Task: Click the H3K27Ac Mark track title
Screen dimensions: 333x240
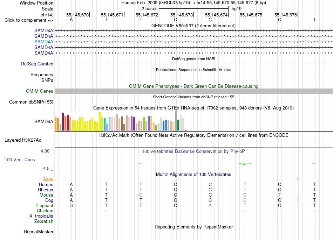Action: 193,135
